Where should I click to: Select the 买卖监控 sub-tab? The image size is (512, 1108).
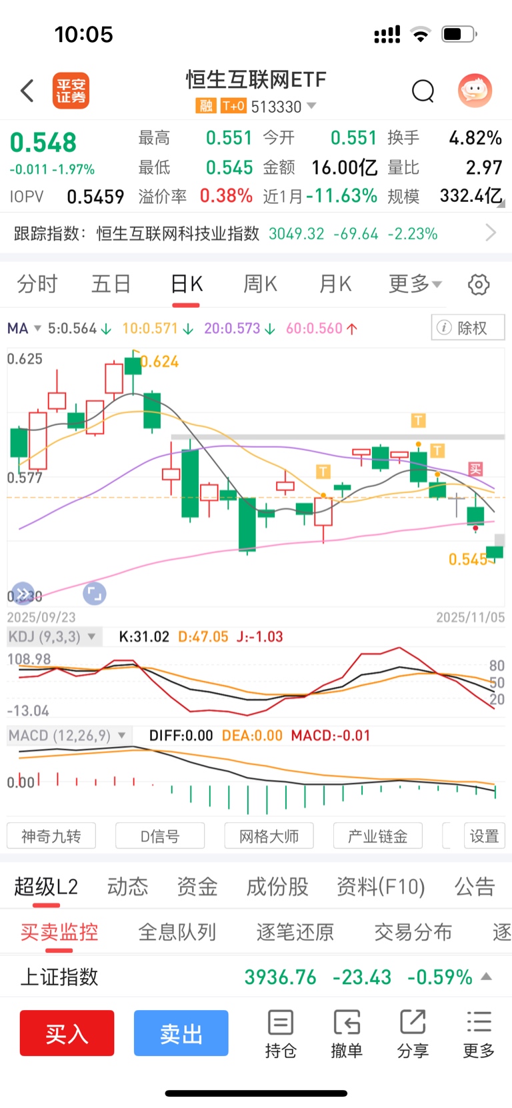coord(59,931)
